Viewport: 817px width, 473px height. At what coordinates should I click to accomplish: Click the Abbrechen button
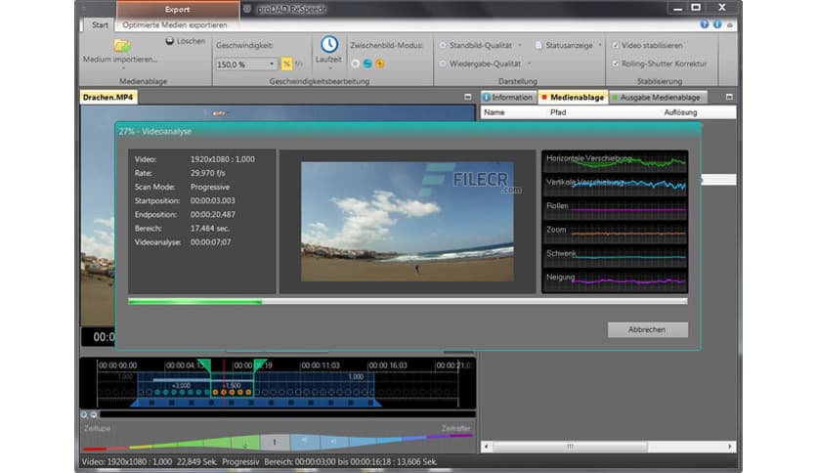pyautogui.click(x=647, y=329)
